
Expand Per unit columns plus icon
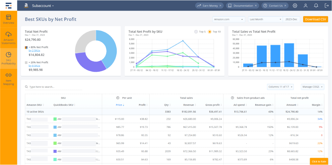coord(117,98)
